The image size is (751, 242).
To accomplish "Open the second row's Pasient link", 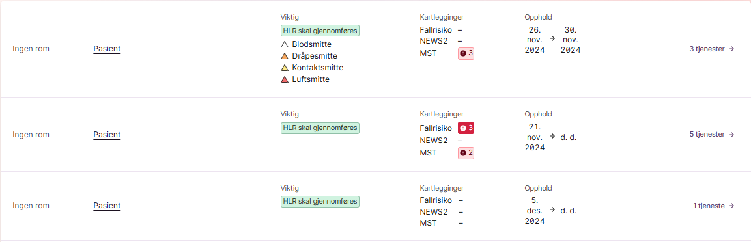I will 107,135.
